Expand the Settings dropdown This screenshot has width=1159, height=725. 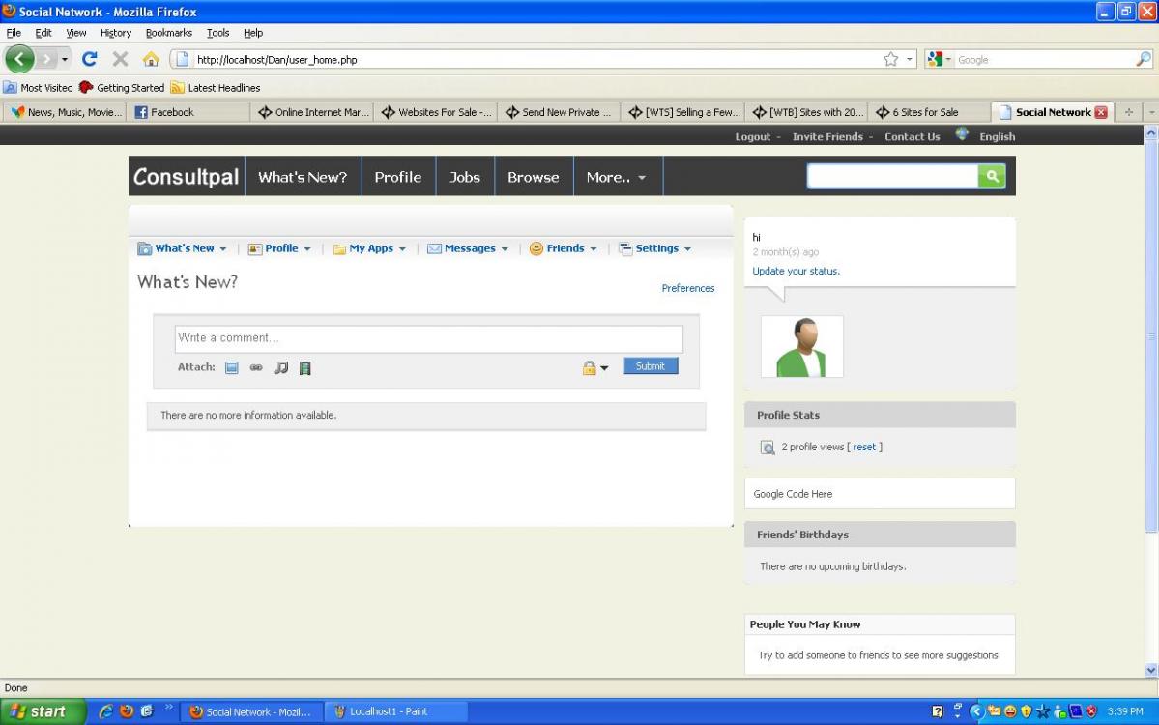pyautogui.click(x=686, y=249)
